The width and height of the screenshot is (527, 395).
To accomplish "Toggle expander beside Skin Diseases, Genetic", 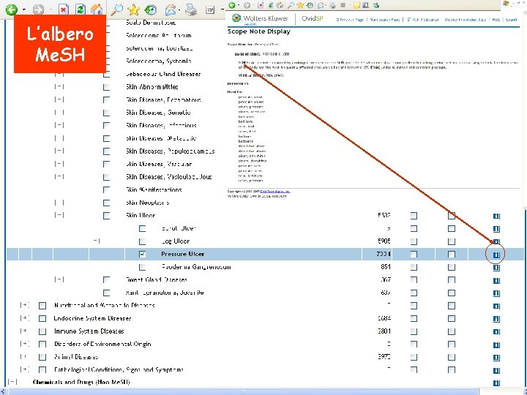I will (59, 113).
